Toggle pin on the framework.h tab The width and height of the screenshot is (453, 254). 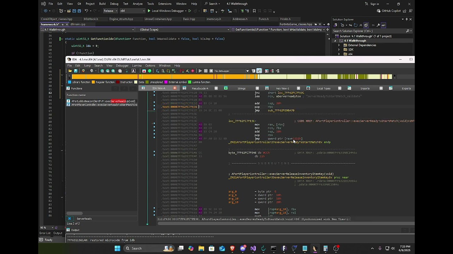pyautogui.click(x=63, y=24)
